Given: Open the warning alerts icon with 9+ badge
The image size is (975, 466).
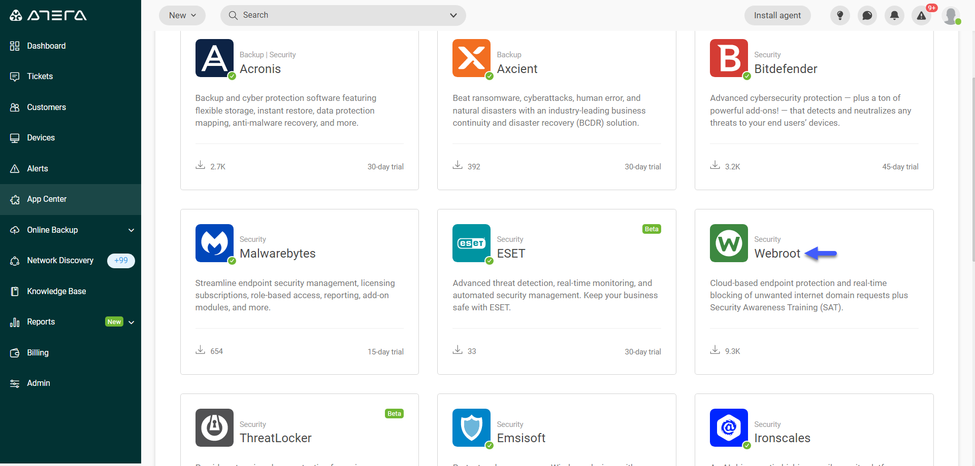Looking at the screenshot, I should 922,15.
